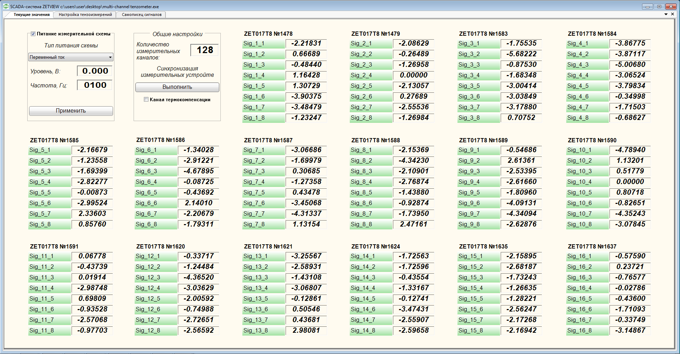680x354 pixels.
Task: Select the Sig_11_5 channel label
Action: point(50,299)
